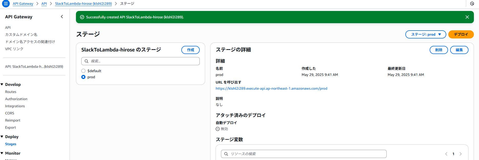Open Authorization in the sidebar
Viewport: 479px width, 160px height.
pos(16,99)
